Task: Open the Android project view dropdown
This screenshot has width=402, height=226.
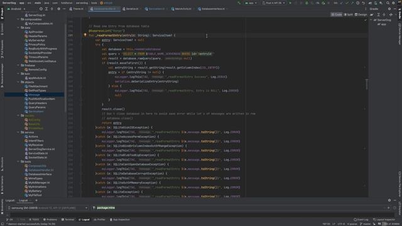Action: pyautogui.click(x=16, y=9)
